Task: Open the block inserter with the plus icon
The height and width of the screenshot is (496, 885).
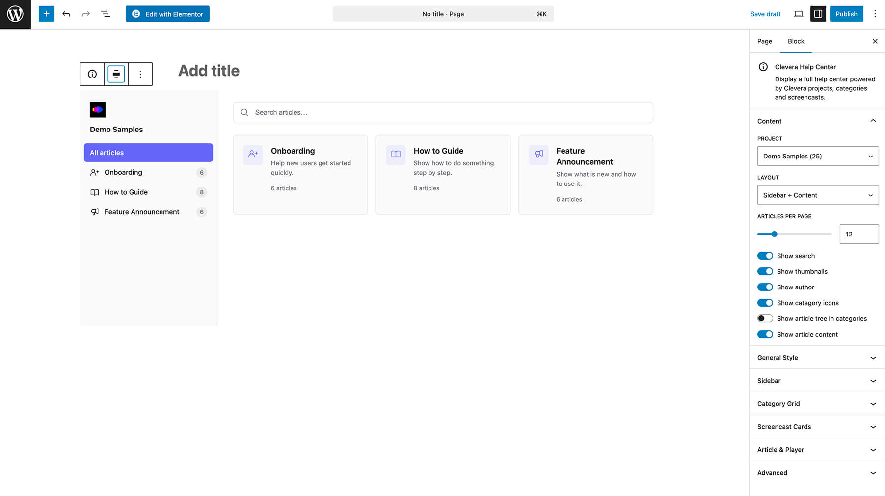Action: [x=47, y=14]
